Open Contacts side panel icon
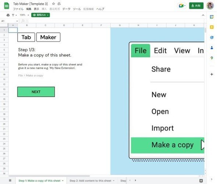The height and width of the screenshot is (184, 217). [x=211, y=48]
